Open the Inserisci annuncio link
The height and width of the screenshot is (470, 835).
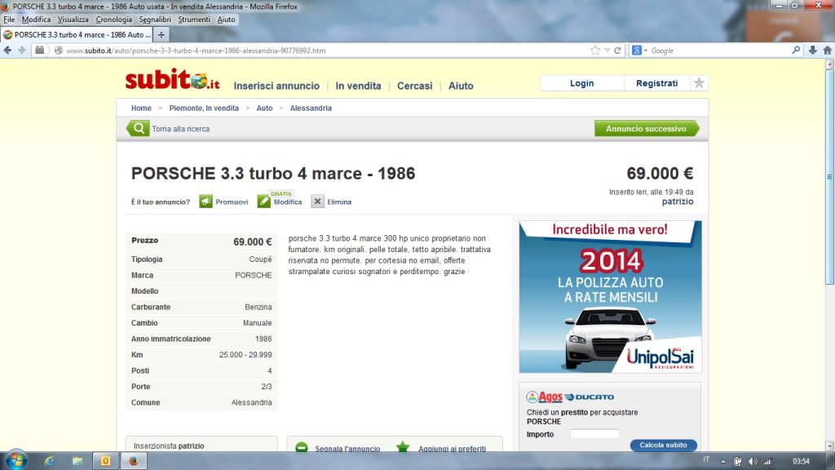click(276, 86)
